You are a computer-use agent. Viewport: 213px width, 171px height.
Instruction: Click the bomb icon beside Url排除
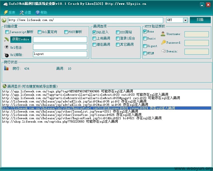point(6,55)
